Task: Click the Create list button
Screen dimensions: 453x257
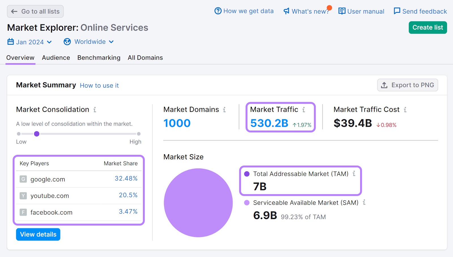Action: click(428, 27)
